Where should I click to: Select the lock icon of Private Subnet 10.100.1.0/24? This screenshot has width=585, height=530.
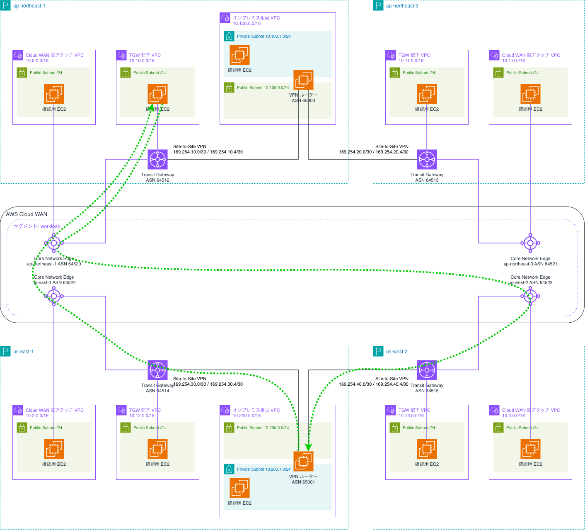pyautogui.click(x=229, y=36)
